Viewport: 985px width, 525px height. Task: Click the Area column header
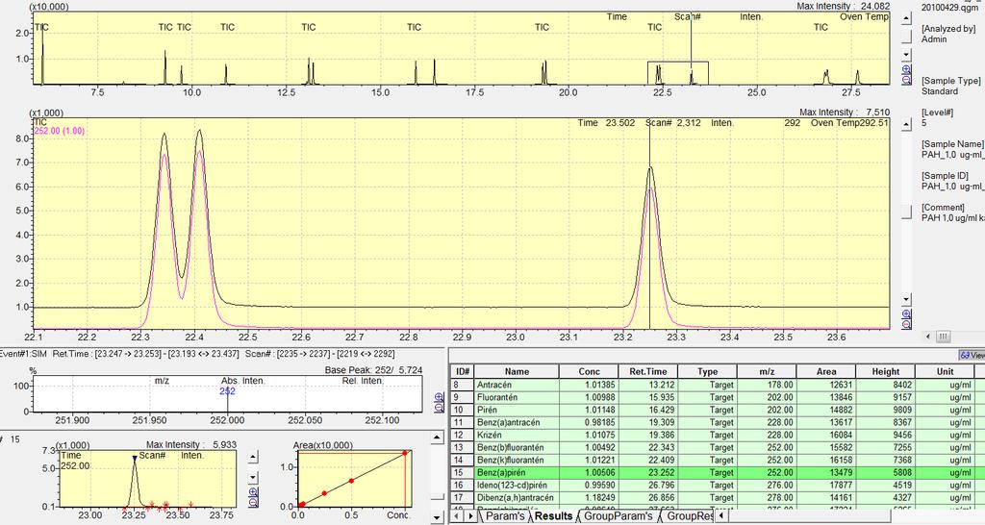click(826, 371)
